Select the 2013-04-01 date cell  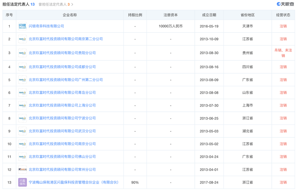pos(209,169)
